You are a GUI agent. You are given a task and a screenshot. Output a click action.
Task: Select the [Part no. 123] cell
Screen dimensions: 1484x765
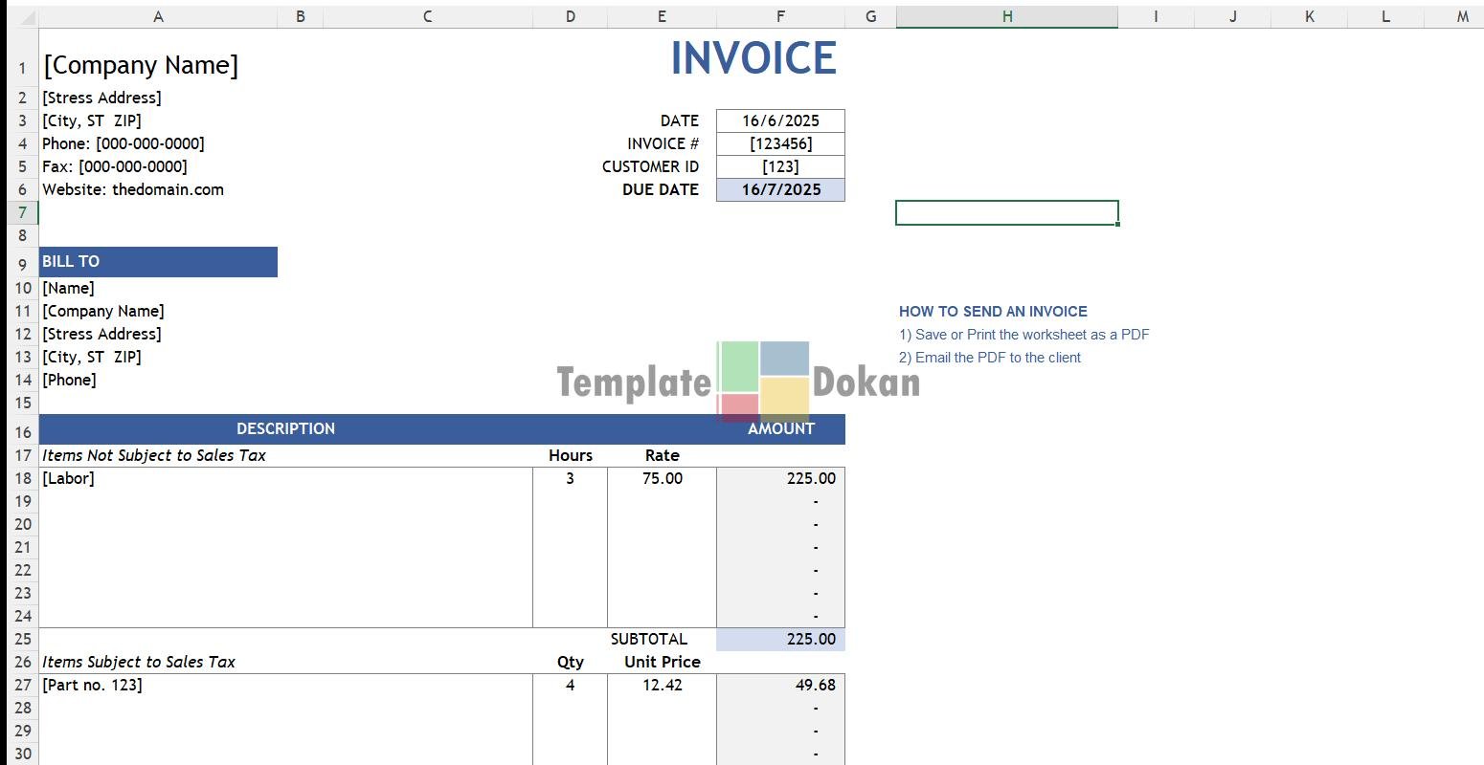(x=93, y=685)
